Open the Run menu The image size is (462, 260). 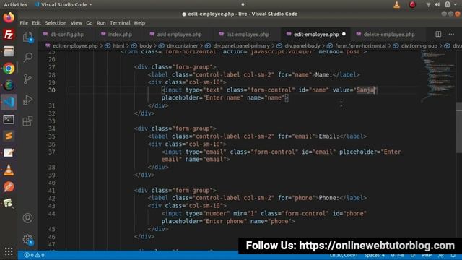tap(101, 23)
